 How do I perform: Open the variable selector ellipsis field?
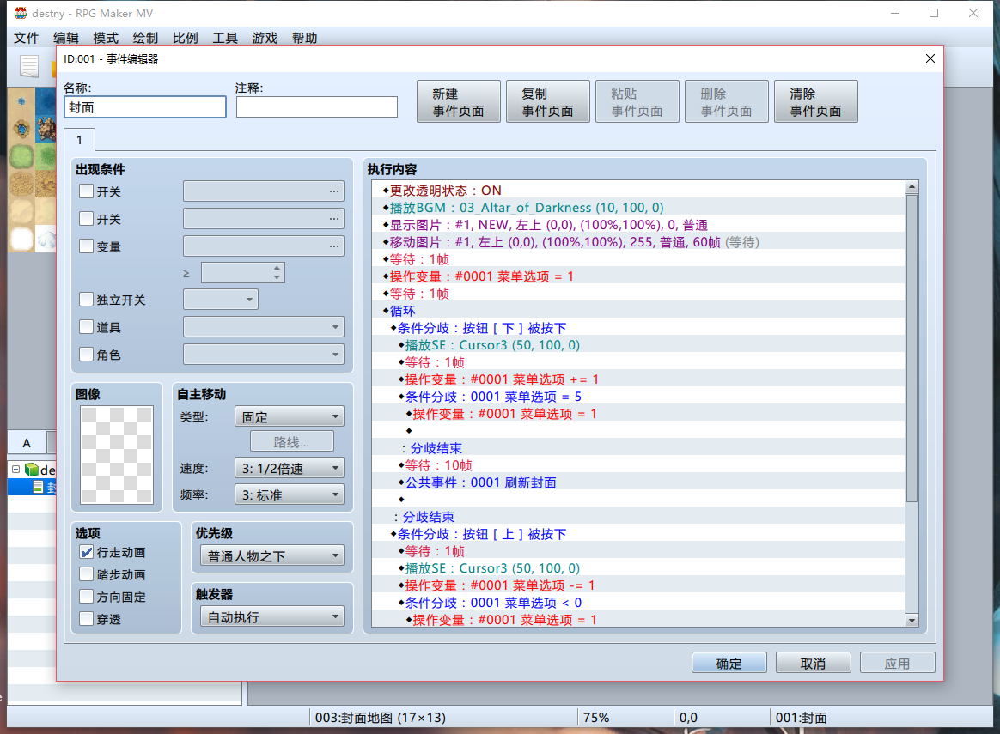(x=264, y=246)
